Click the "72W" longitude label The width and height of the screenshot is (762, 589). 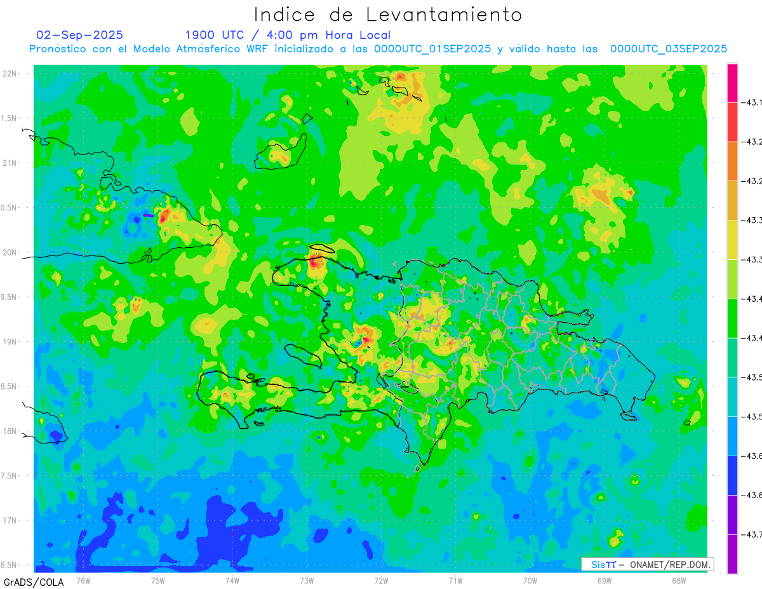(381, 580)
